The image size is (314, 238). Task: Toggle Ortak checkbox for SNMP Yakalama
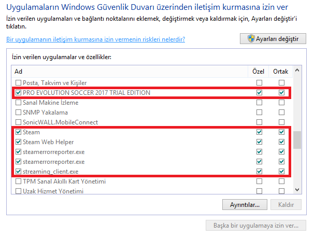[281, 112]
